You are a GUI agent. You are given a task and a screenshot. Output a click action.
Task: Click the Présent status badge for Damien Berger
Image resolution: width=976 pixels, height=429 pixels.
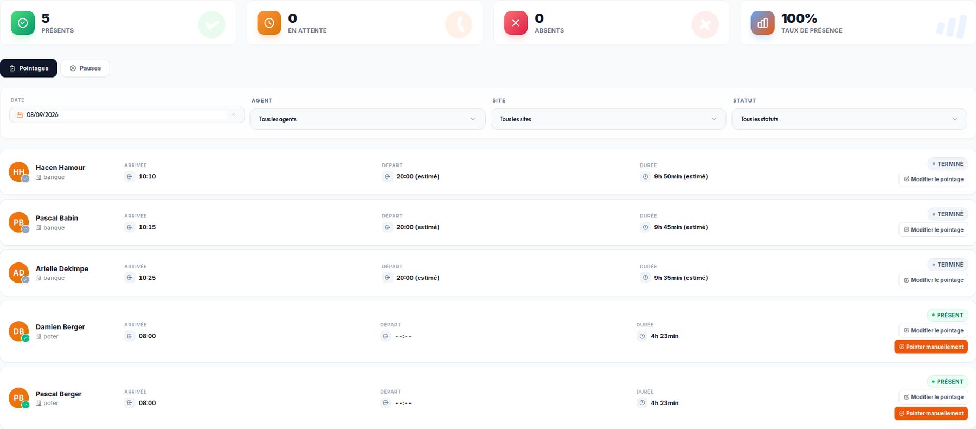click(x=947, y=315)
